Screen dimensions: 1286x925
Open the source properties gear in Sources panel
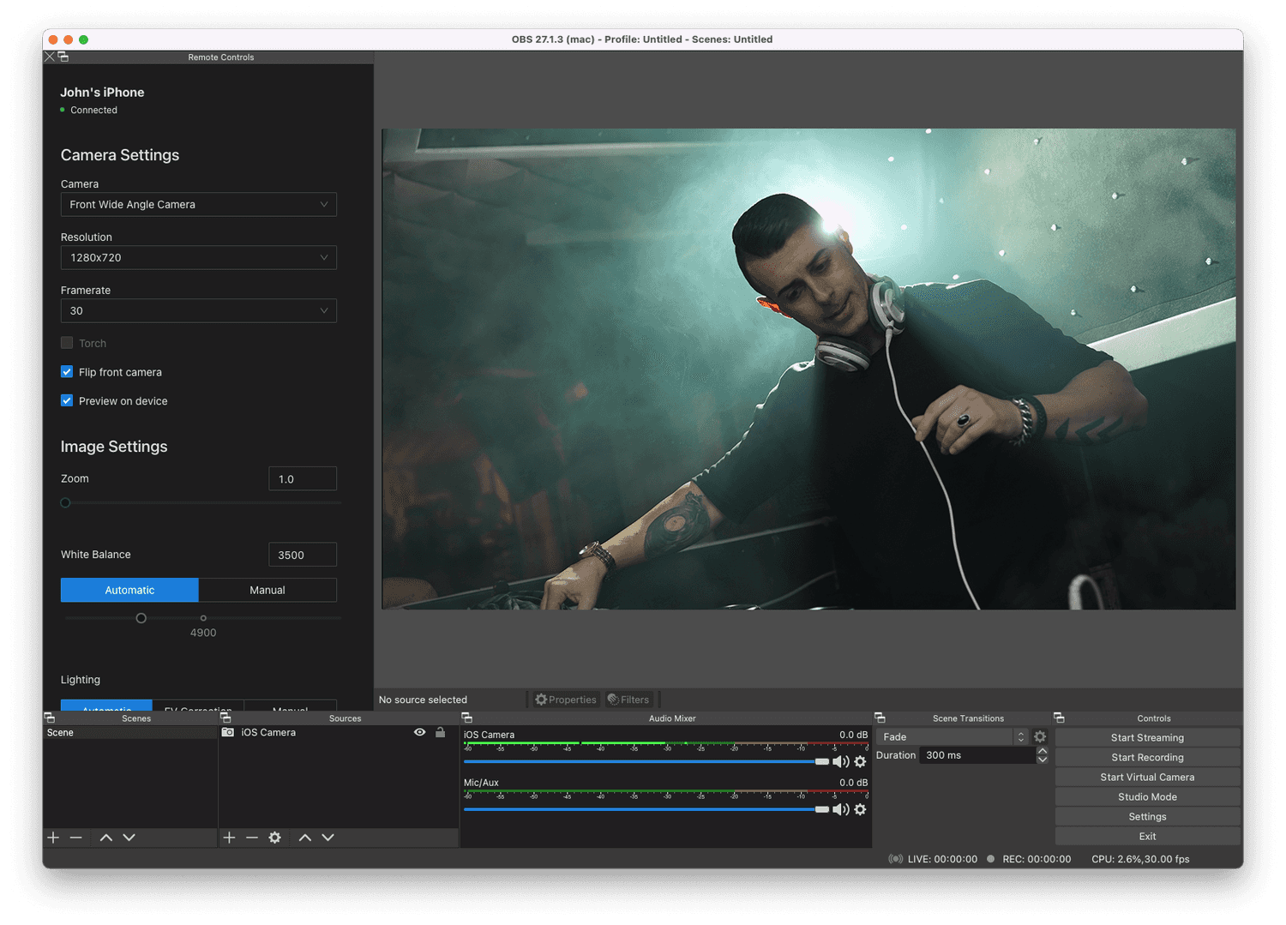pyautogui.click(x=274, y=838)
